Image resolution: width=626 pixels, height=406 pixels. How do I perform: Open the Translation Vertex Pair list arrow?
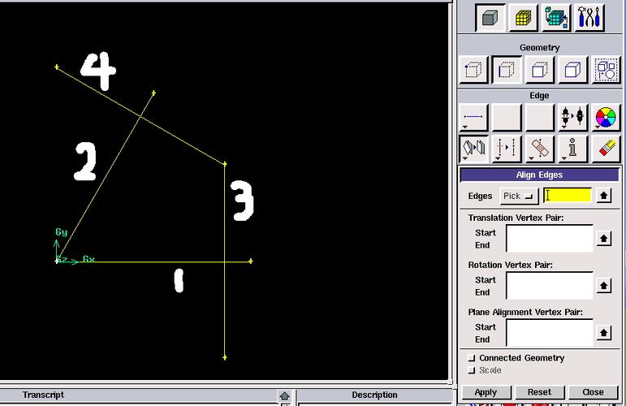(x=604, y=239)
